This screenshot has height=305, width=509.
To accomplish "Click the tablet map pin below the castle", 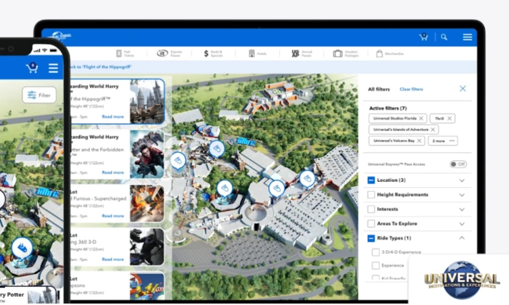I will 225,189.
